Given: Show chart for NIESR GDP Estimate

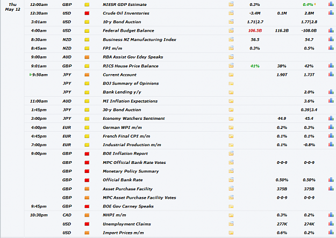Looking at the screenshot, I should coord(331,4).
